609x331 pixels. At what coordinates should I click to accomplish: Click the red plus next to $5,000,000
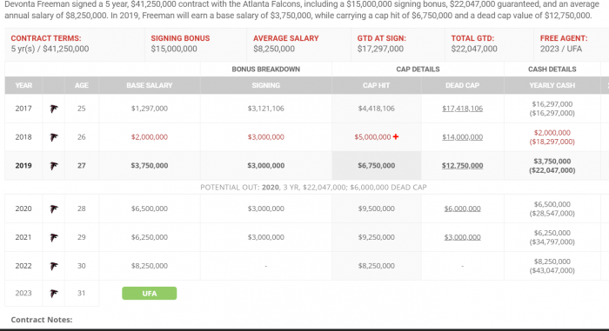pyautogui.click(x=395, y=136)
